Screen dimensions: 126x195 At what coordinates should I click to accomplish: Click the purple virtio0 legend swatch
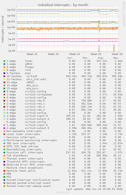[4, 76]
